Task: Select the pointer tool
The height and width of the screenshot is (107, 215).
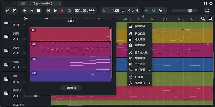Action: click(160, 10)
